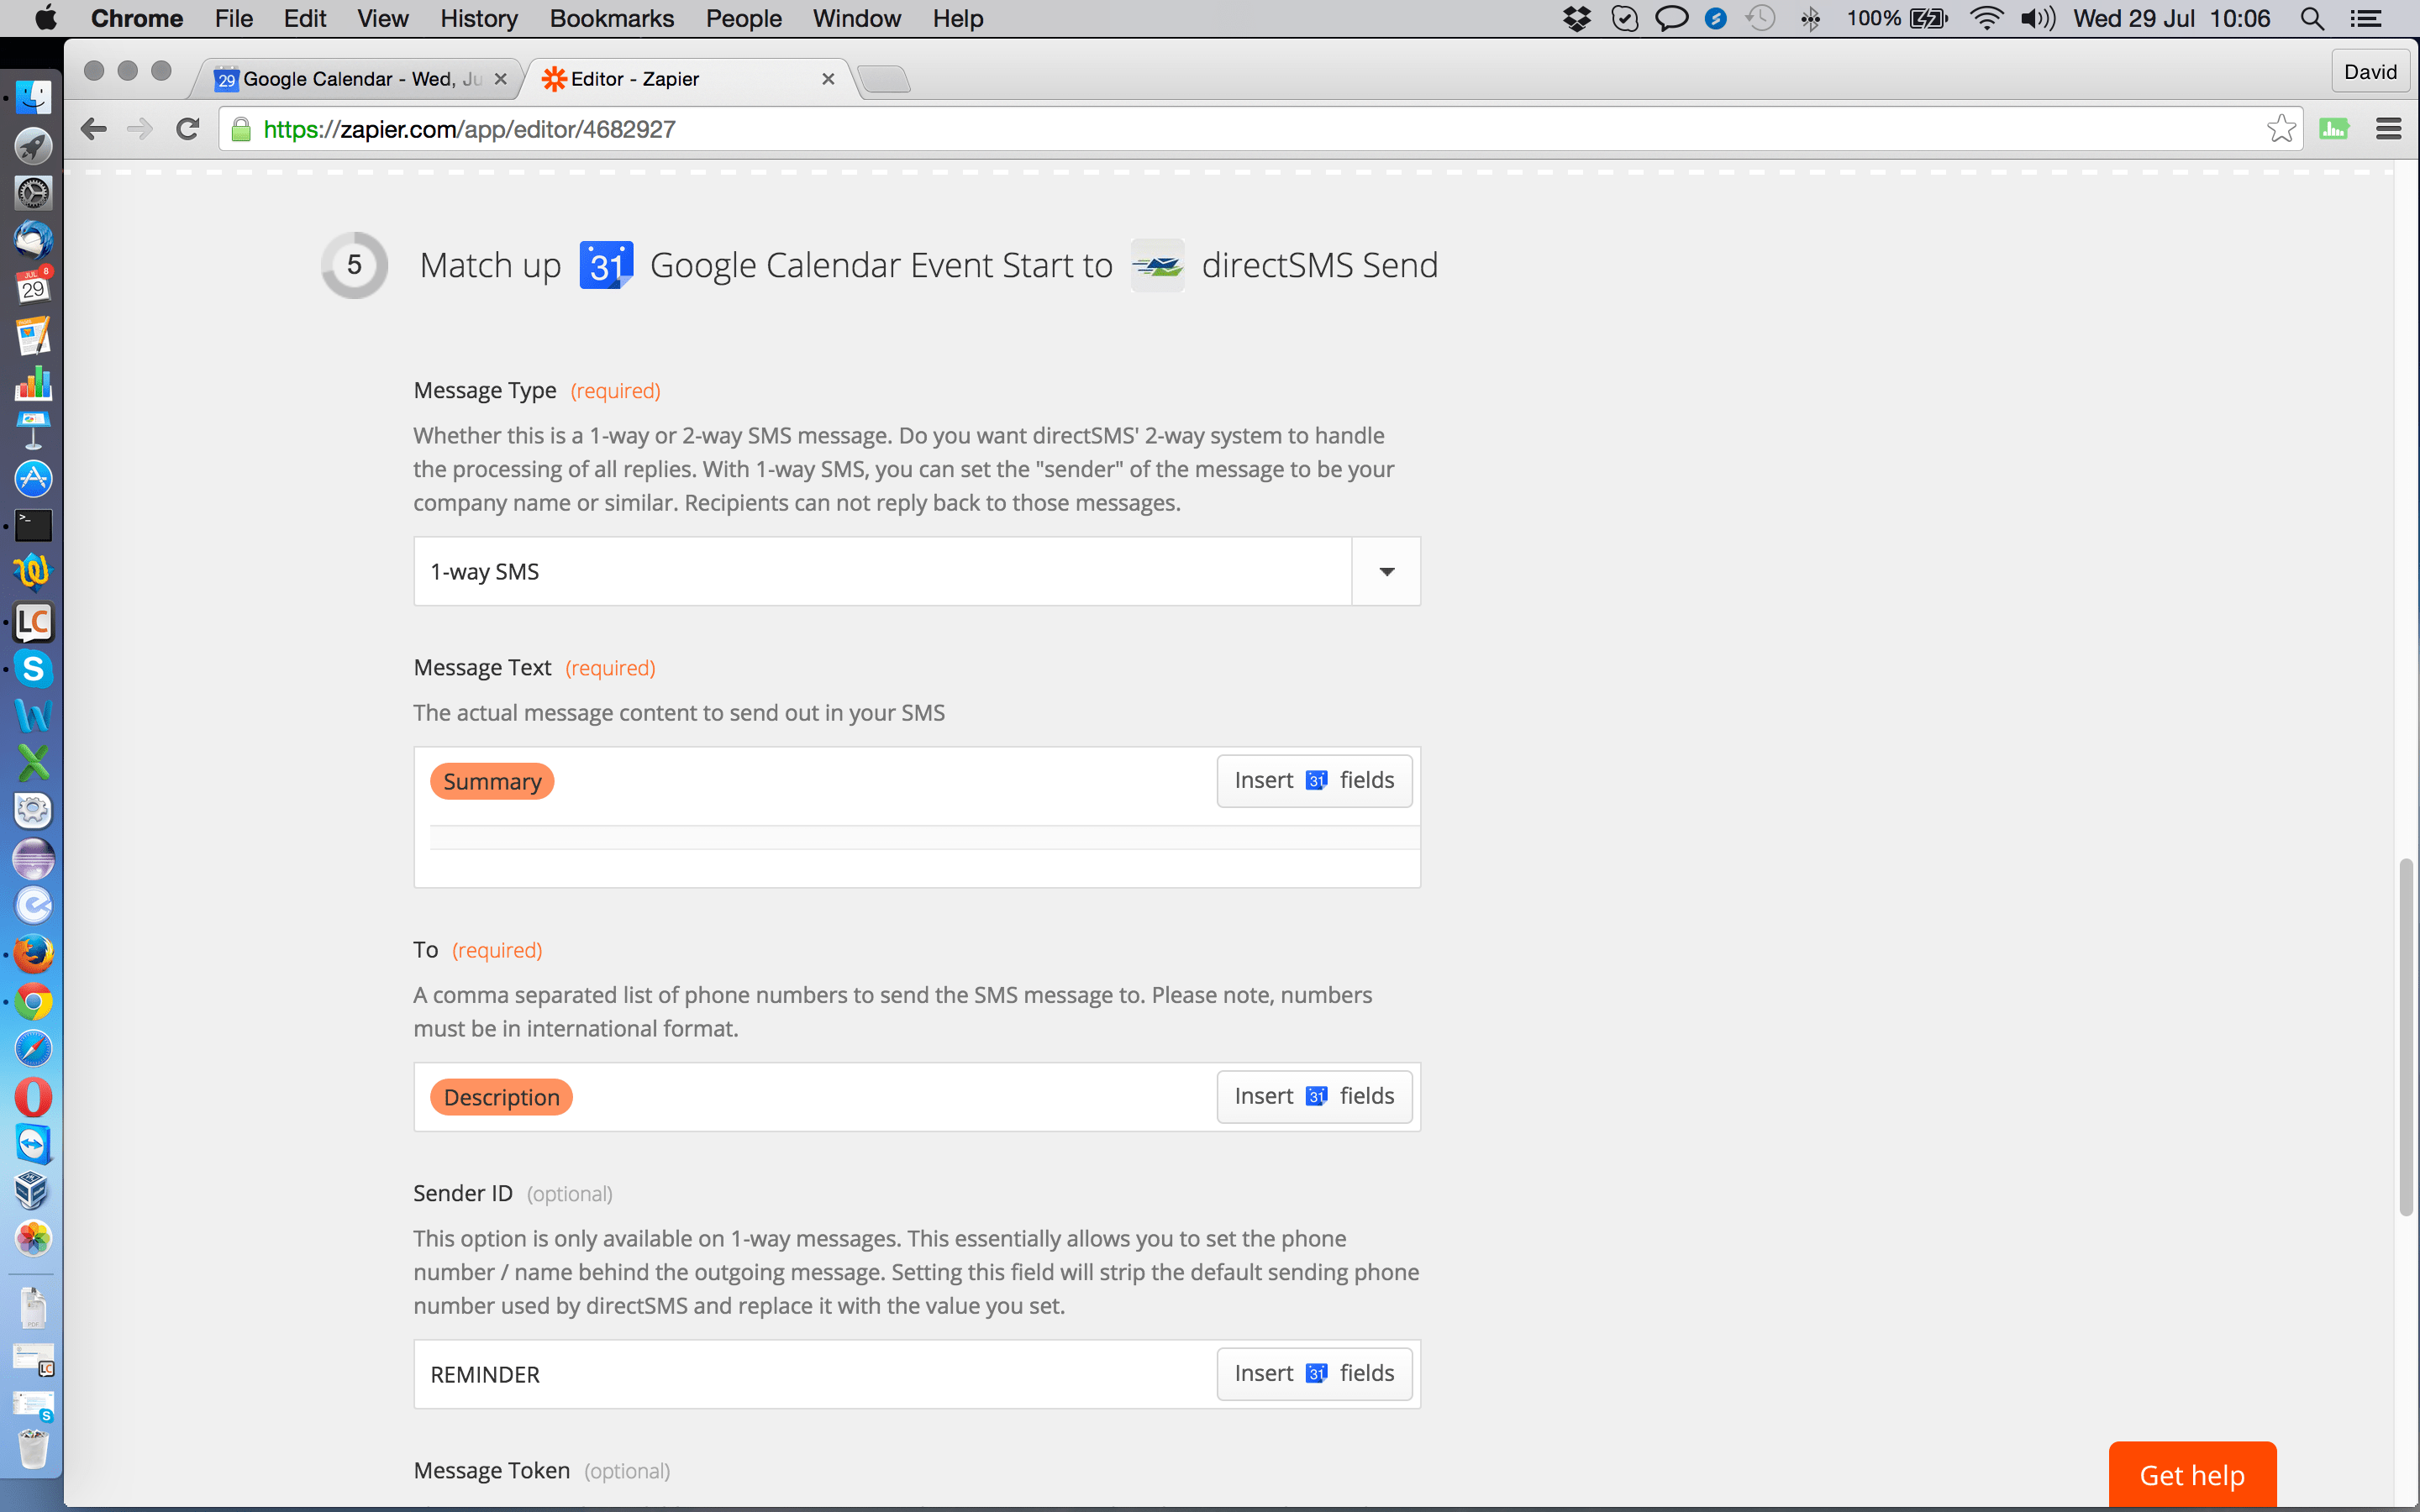
Task: Open Thunderbird from the dock
Action: click(33, 240)
